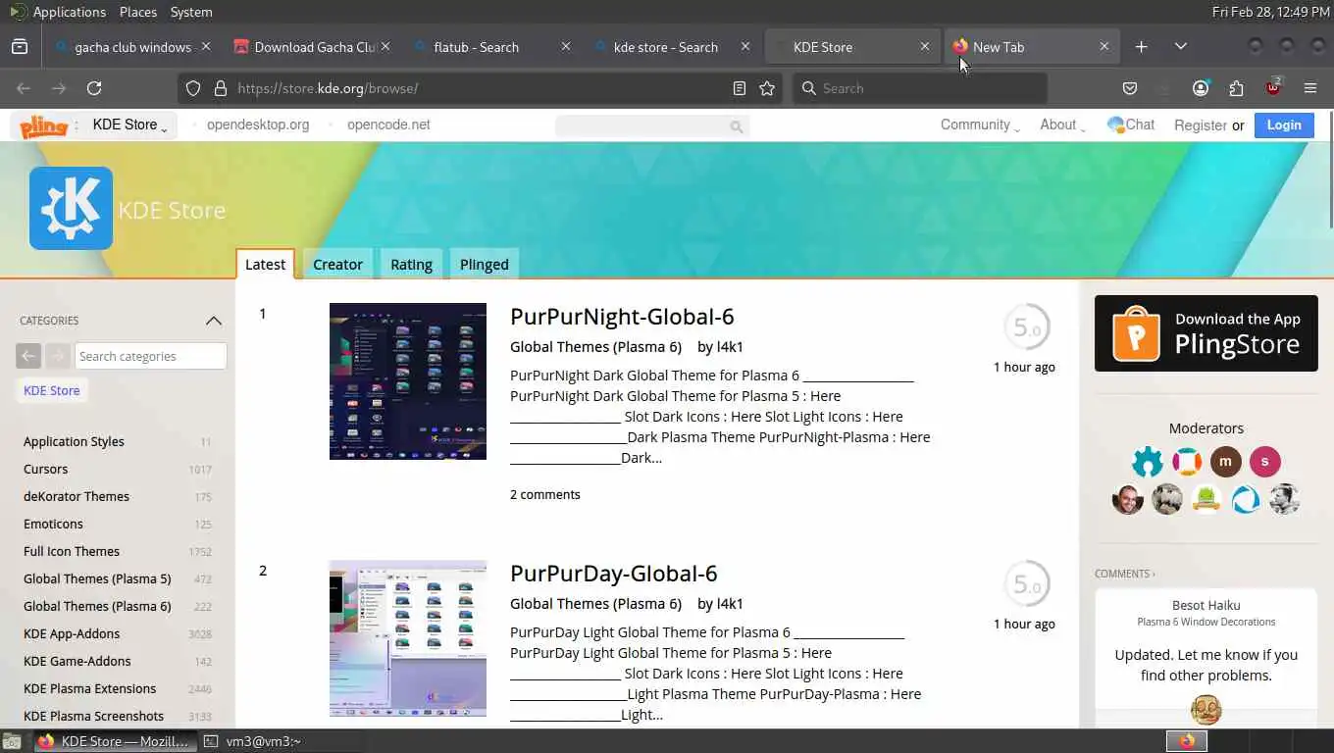
Task: Open a new tab with plus button
Action: pyautogui.click(x=1142, y=47)
